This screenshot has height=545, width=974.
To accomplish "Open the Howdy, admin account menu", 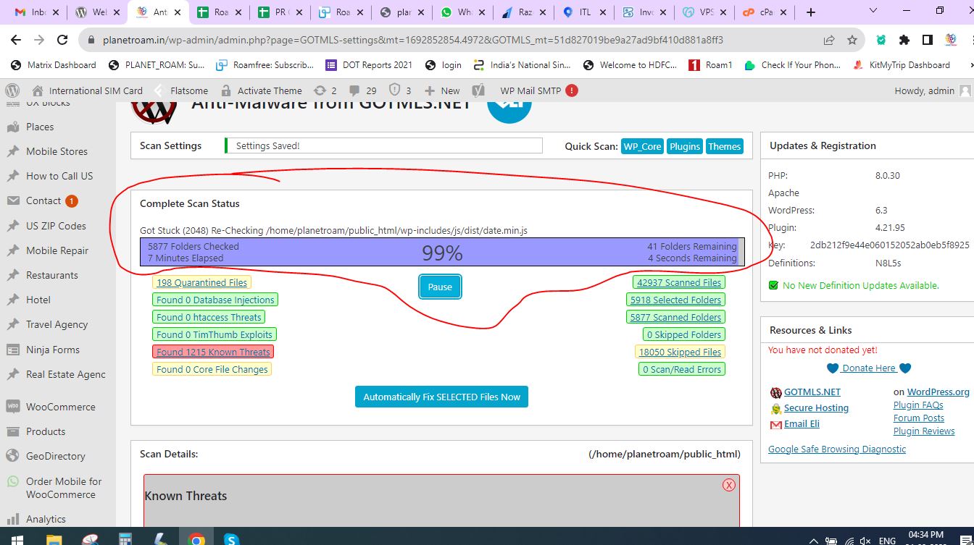I will [933, 90].
